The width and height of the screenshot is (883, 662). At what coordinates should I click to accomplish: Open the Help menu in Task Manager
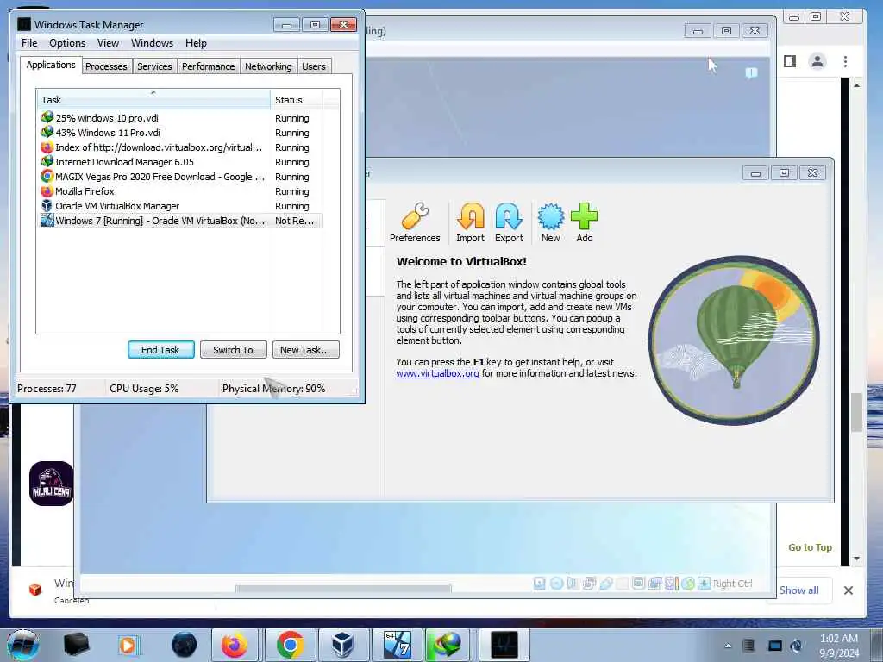(x=196, y=43)
